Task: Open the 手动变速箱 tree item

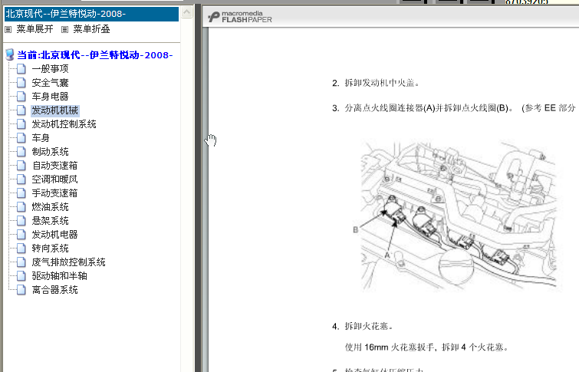Action: [54, 193]
